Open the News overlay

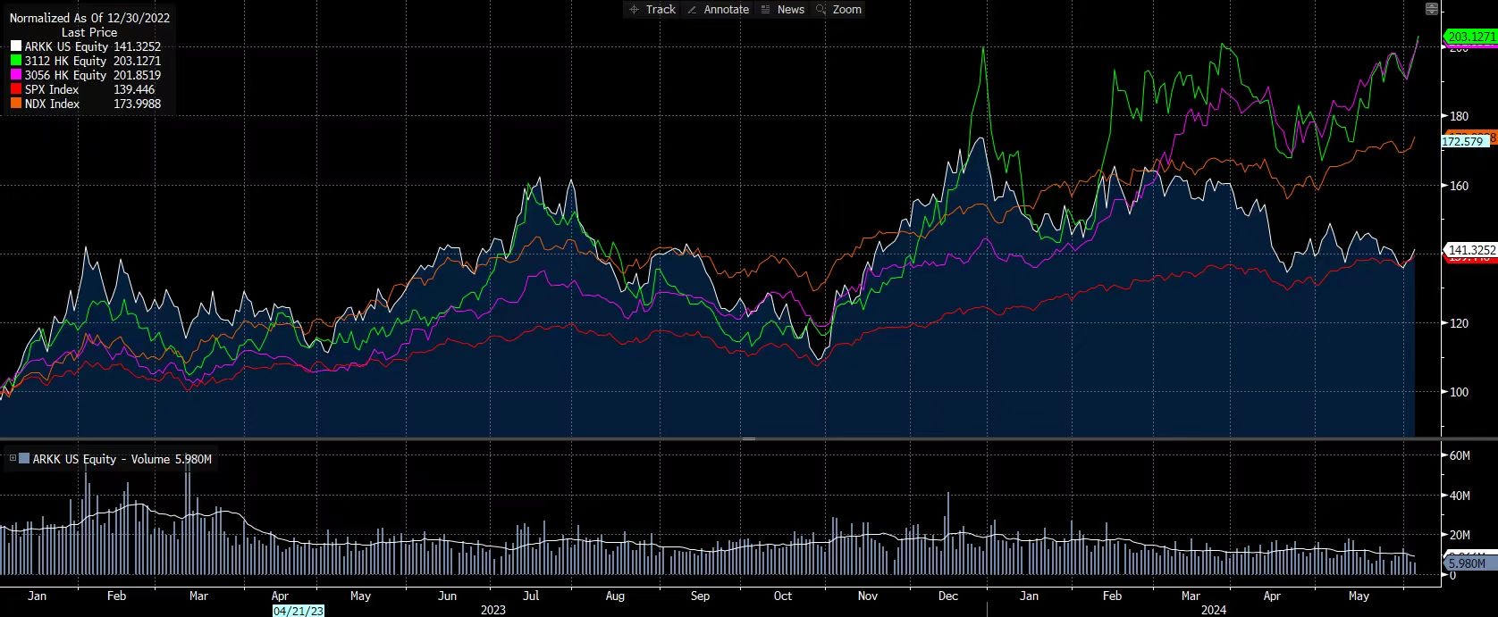(x=782, y=9)
